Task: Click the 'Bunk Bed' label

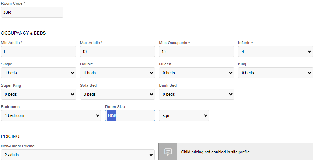Action: point(168,85)
